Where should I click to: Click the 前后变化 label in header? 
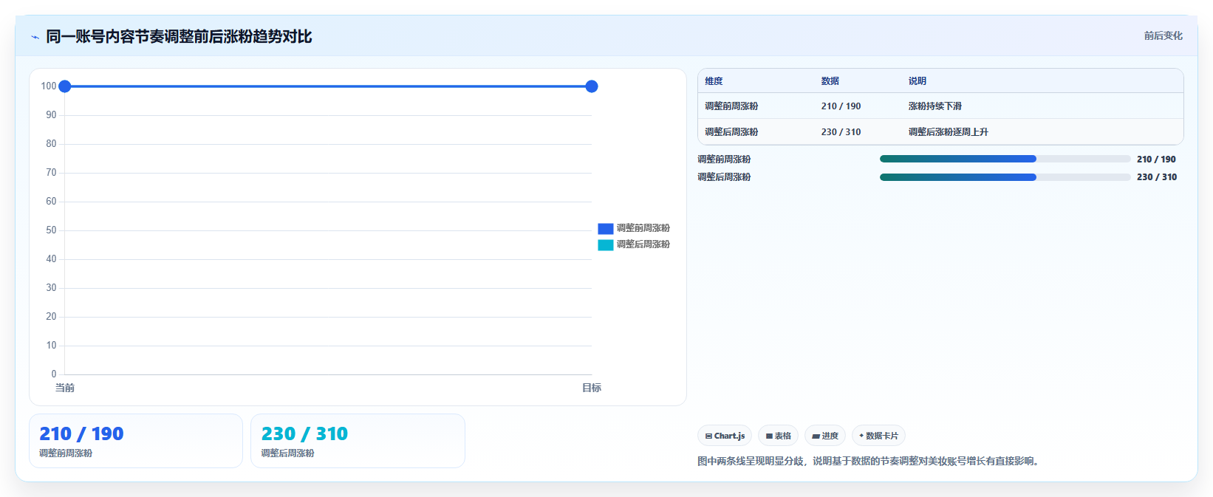(x=1163, y=35)
